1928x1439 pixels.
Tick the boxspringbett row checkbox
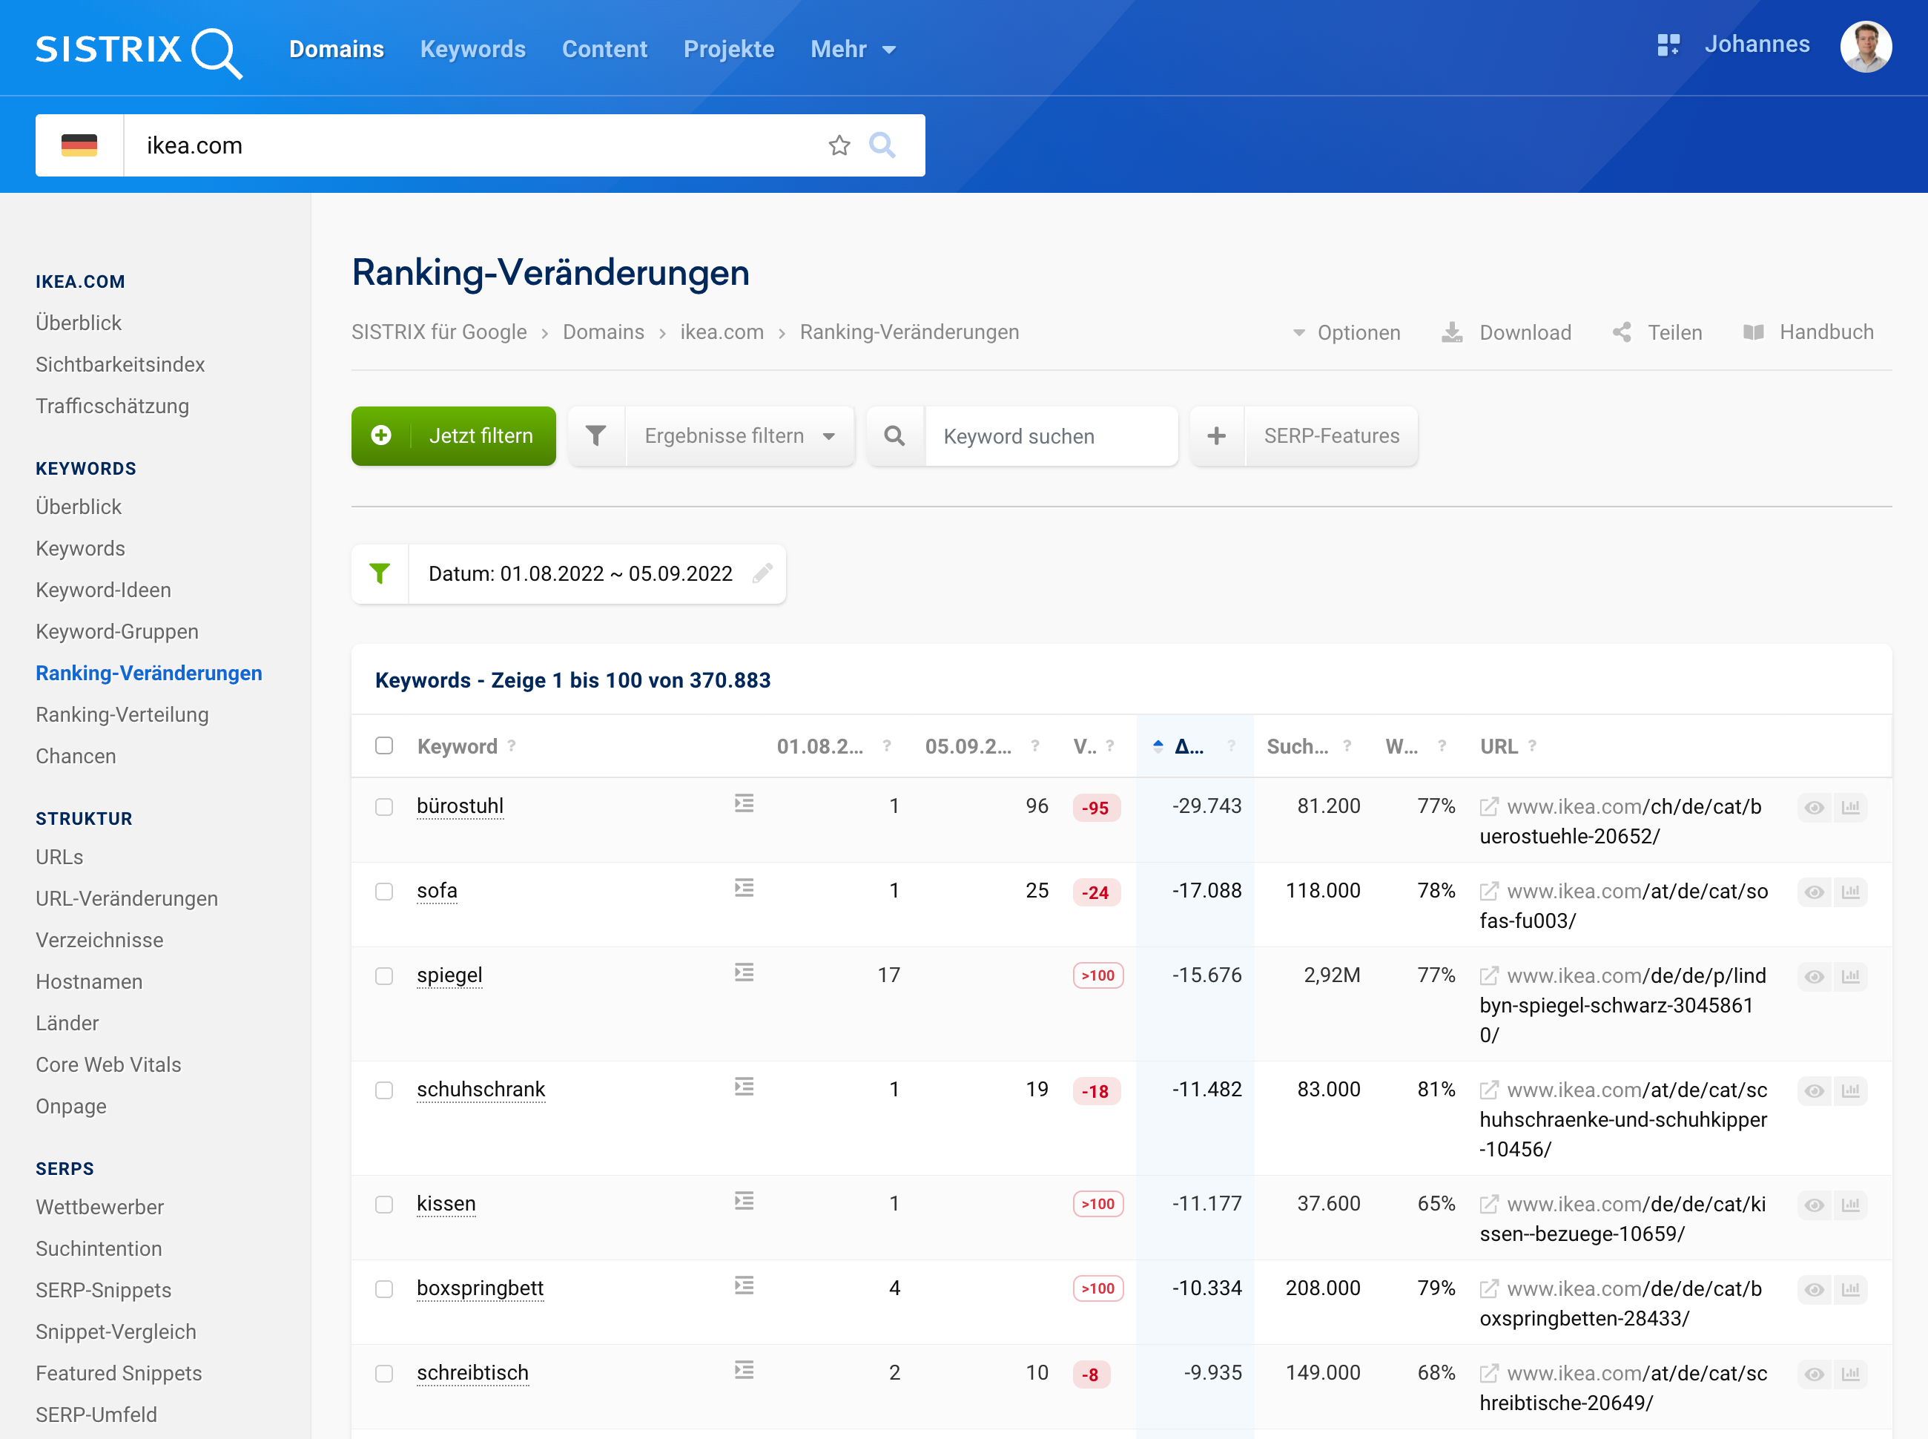(x=384, y=1289)
